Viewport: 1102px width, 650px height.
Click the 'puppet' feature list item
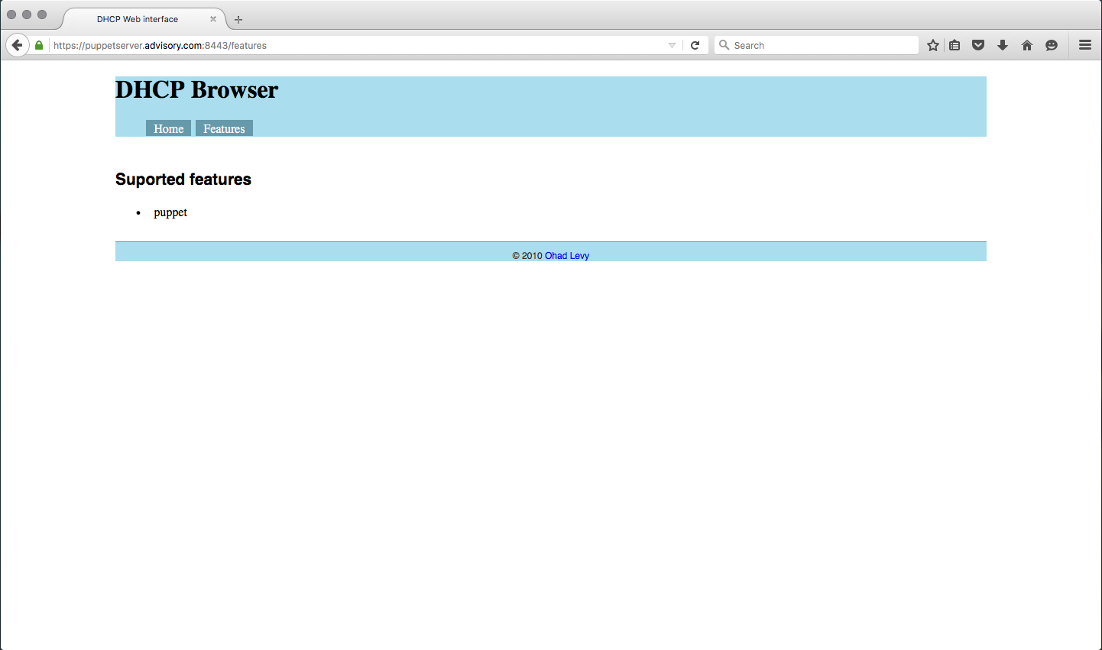[x=170, y=212]
